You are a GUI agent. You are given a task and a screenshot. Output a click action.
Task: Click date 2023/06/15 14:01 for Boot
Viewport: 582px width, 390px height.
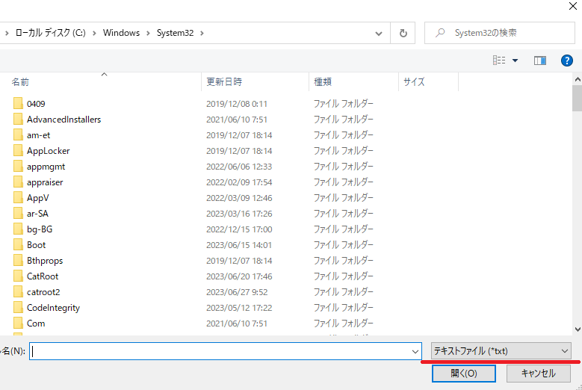239,245
